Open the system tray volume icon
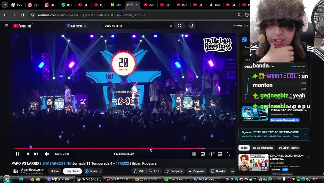324x183 pixels. [x=308, y=179]
